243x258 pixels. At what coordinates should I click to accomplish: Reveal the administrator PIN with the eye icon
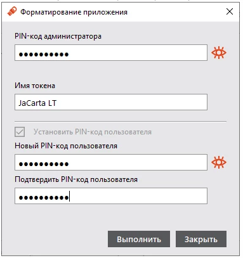219,53
